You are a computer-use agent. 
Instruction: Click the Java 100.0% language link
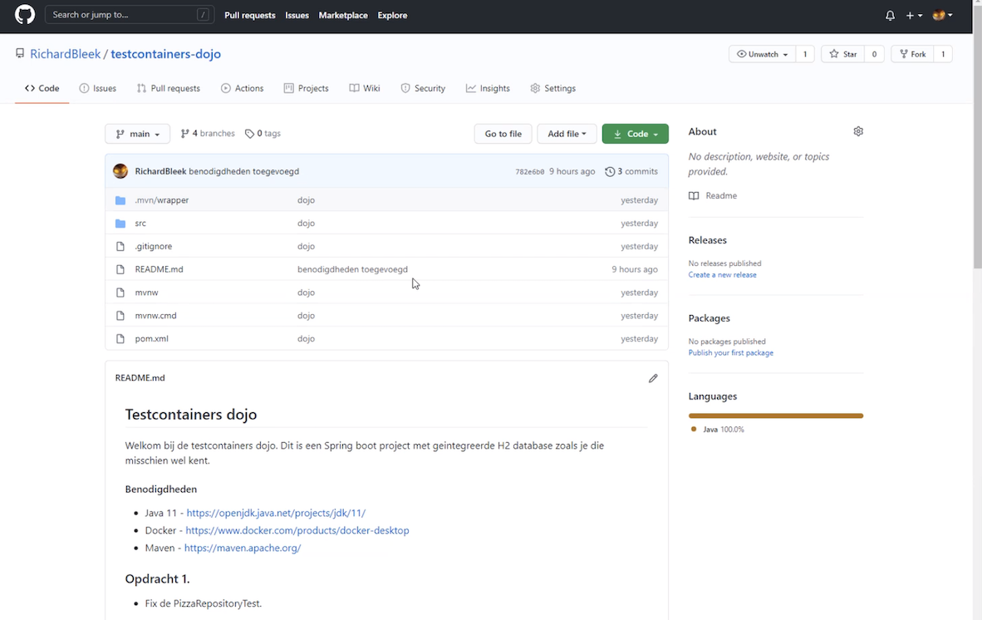tap(718, 430)
